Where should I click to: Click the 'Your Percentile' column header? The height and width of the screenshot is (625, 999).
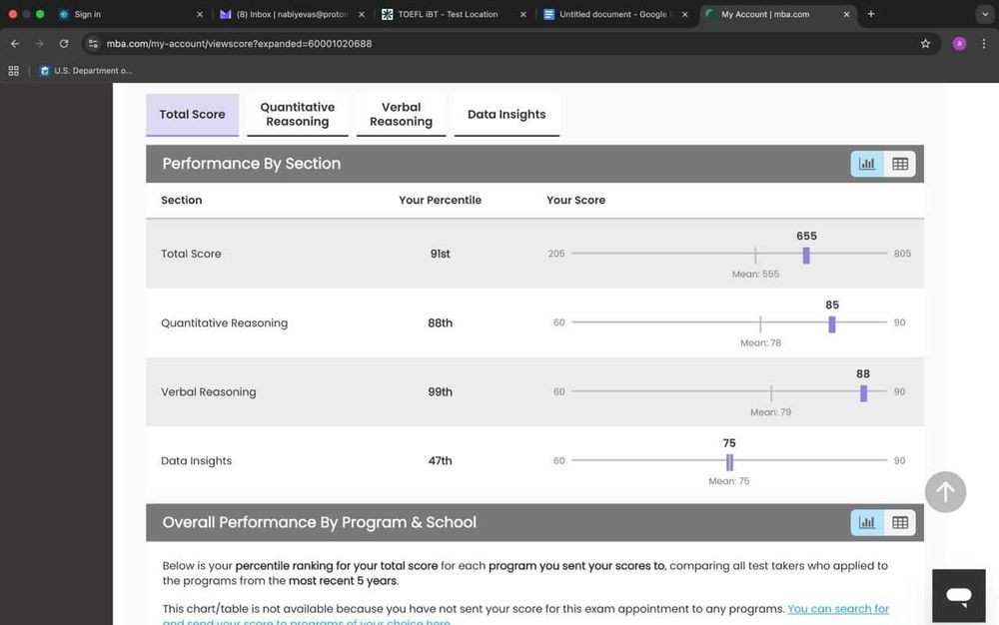[x=440, y=200]
